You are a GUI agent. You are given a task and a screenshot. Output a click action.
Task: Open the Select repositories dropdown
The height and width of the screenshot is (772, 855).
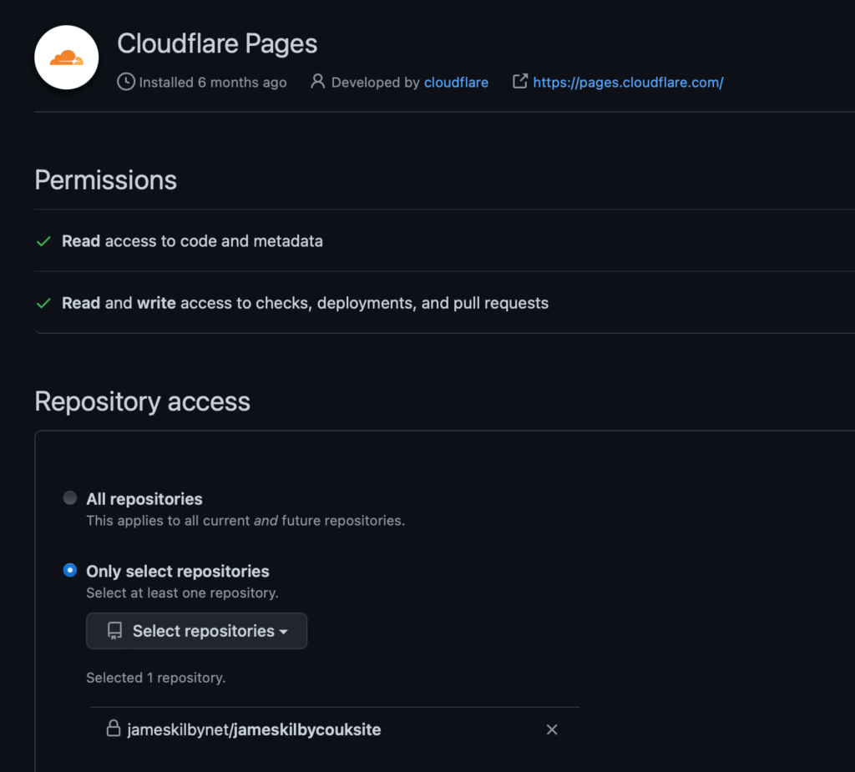click(197, 631)
